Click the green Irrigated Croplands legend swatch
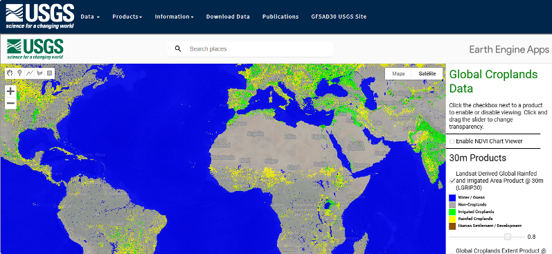 pos(452,212)
